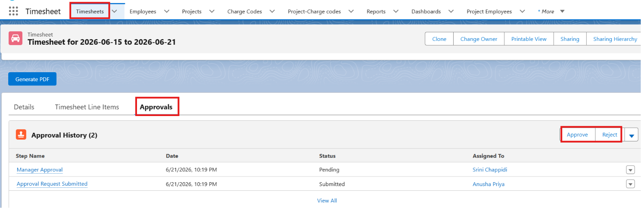The height and width of the screenshot is (208, 641).
Task: Open the App Launcher grid icon
Action: coord(13,11)
